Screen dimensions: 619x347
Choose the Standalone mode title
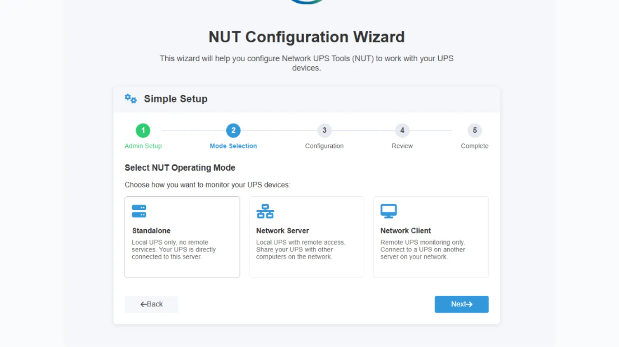click(151, 231)
